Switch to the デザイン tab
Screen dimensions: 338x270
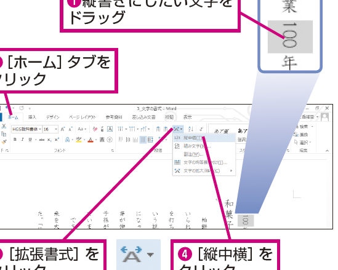pyautogui.click(x=53, y=117)
